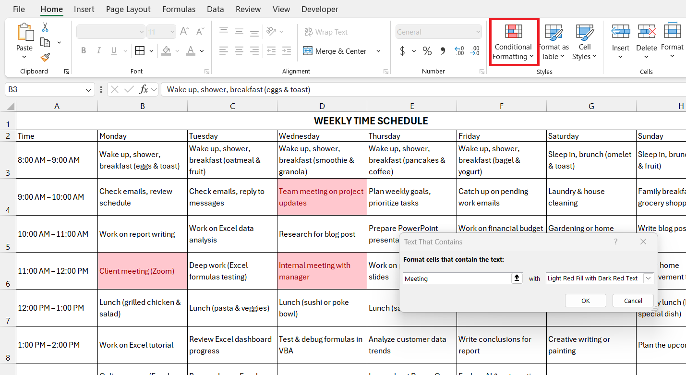Viewport: 686px width, 375px height.
Task: Switch to the Insert tab
Action: coord(84,9)
